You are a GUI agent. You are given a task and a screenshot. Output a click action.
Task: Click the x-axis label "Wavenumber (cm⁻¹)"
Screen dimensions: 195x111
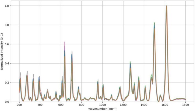[x=102, y=109]
